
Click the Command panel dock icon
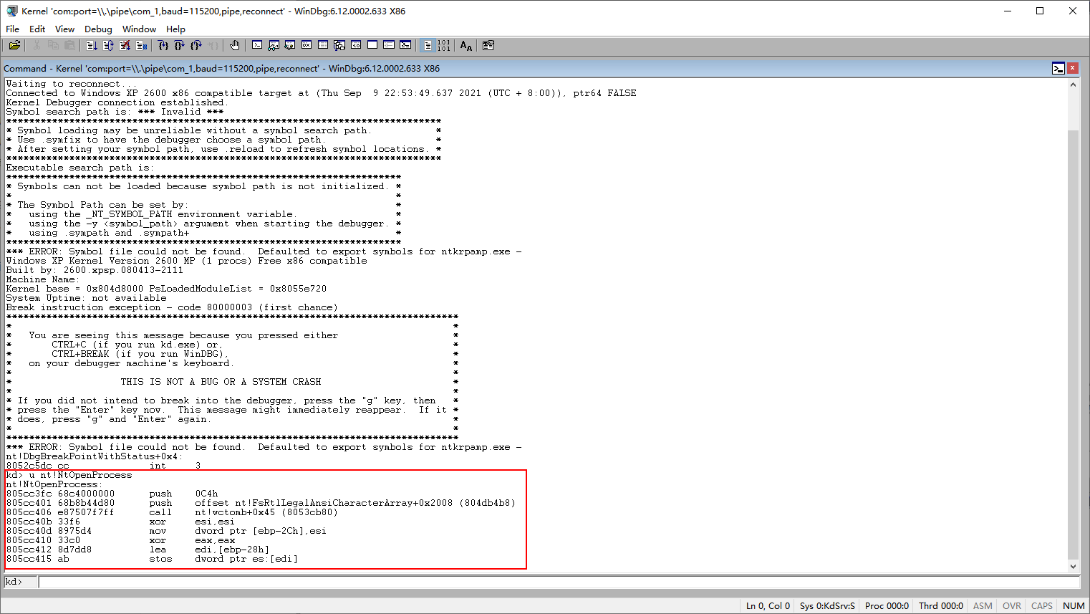point(1060,68)
